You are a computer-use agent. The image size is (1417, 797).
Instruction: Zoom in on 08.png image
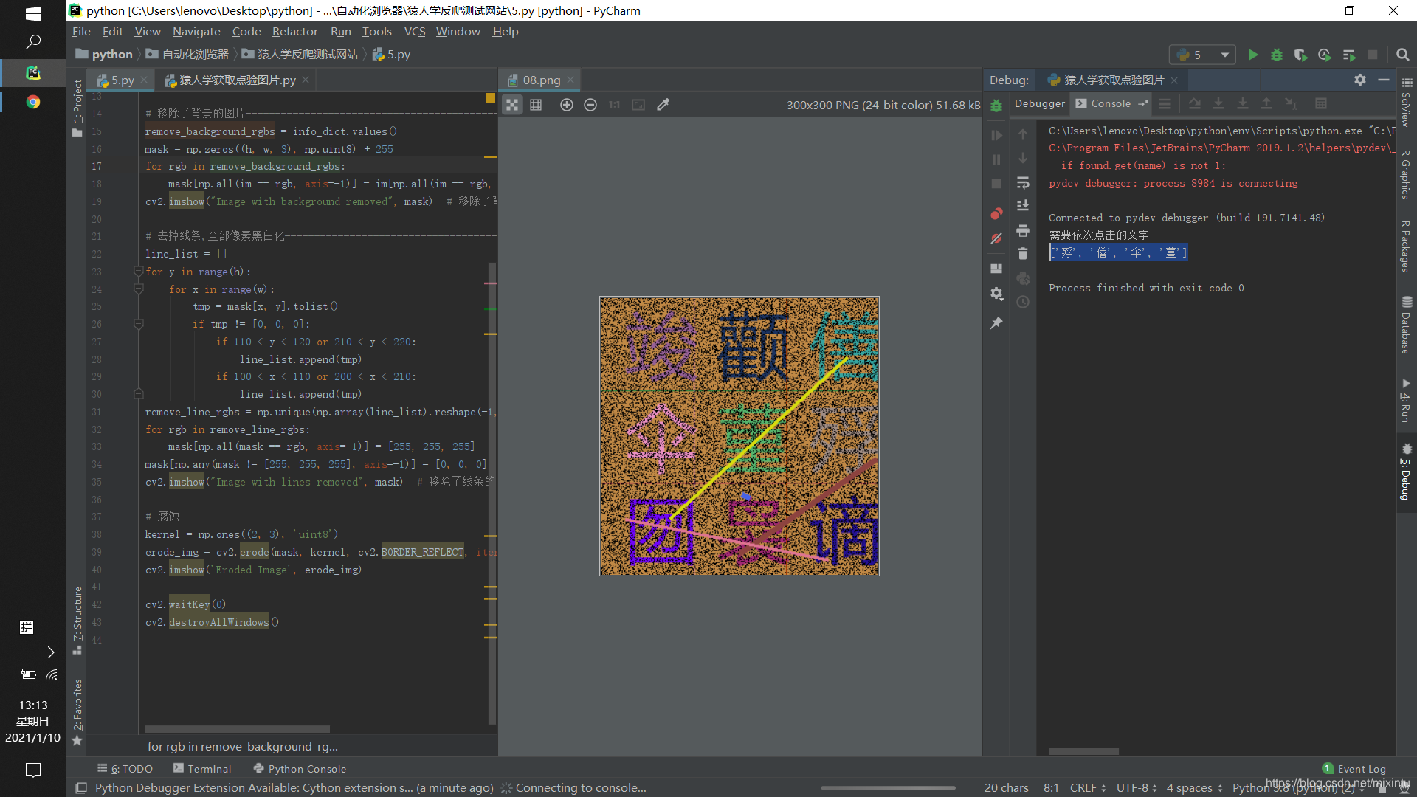(x=567, y=105)
